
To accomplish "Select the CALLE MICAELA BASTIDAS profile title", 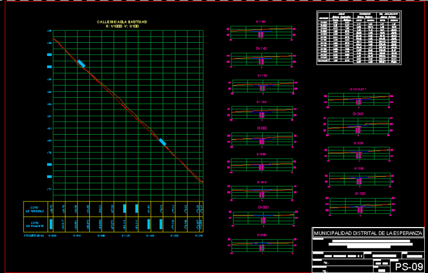I will (122, 22).
